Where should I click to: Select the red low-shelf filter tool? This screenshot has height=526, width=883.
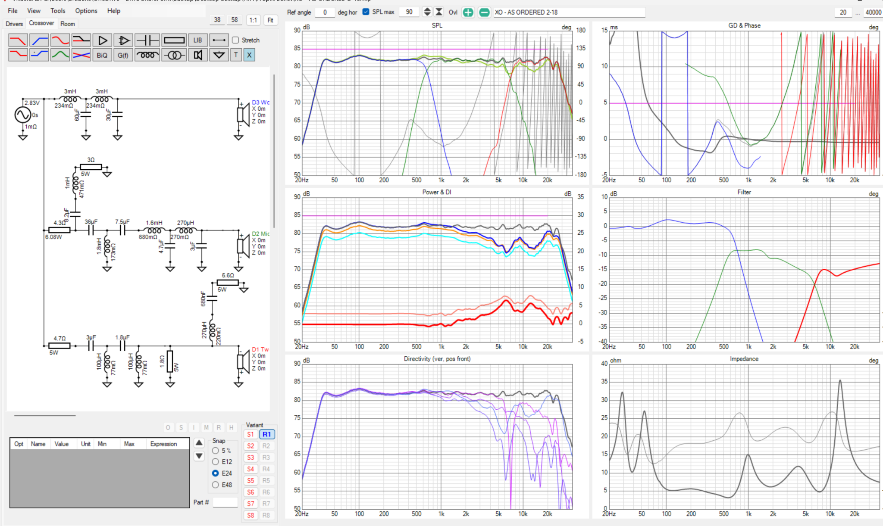pyautogui.click(x=18, y=55)
